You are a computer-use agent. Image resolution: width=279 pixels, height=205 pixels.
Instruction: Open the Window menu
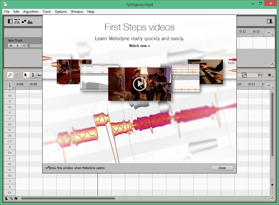(x=77, y=12)
